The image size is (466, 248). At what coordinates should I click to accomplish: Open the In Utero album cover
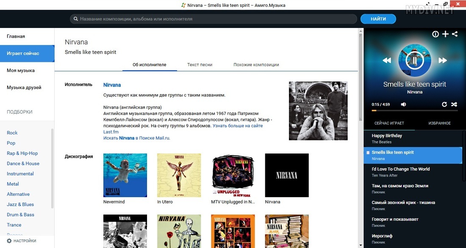(179, 175)
